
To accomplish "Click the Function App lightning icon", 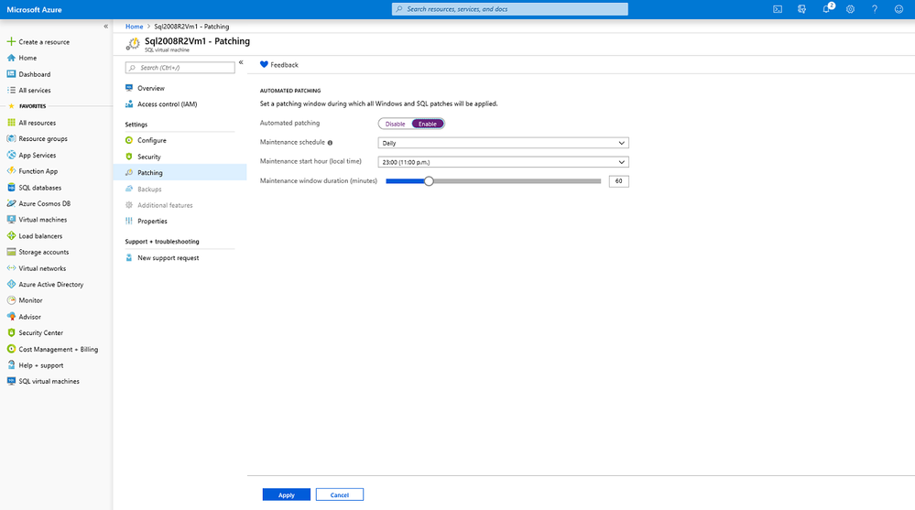I will point(11,171).
